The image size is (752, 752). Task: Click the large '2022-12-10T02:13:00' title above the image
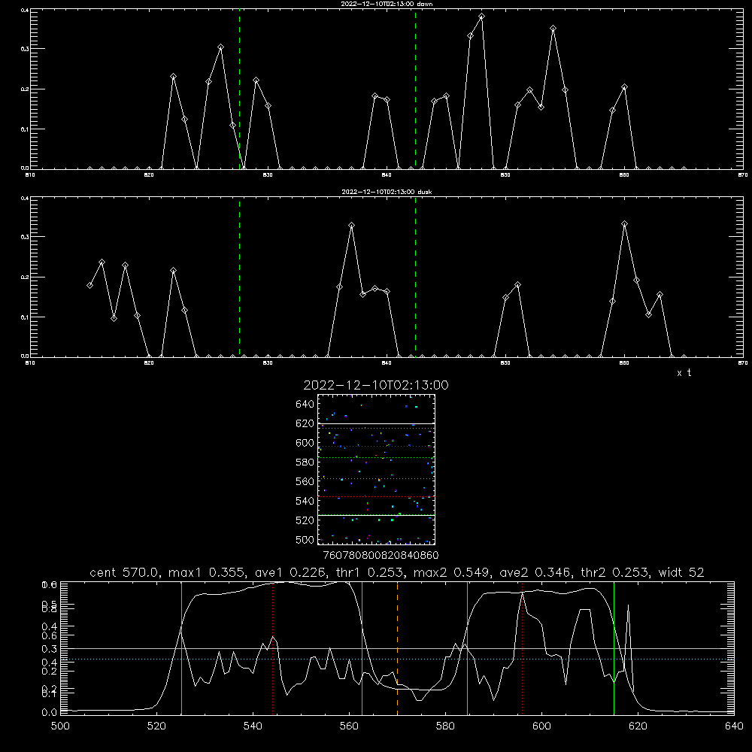(376, 385)
